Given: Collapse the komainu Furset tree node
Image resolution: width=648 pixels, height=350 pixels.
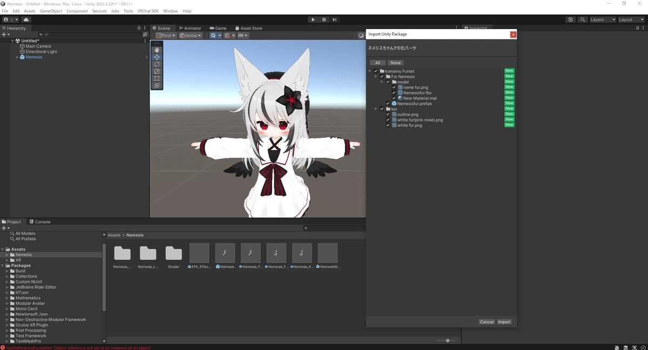Looking at the screenshot, I should [370, 71].
